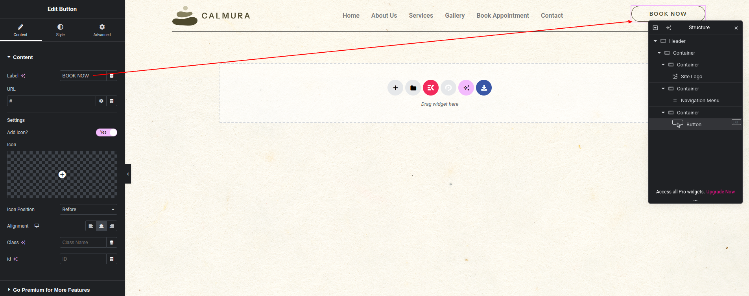
Task: Open the template library folder icon
Action: point(413,88)
